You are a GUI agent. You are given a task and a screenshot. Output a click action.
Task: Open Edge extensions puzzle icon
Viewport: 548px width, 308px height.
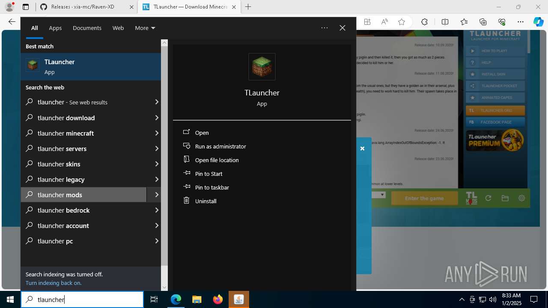[424, 22]
